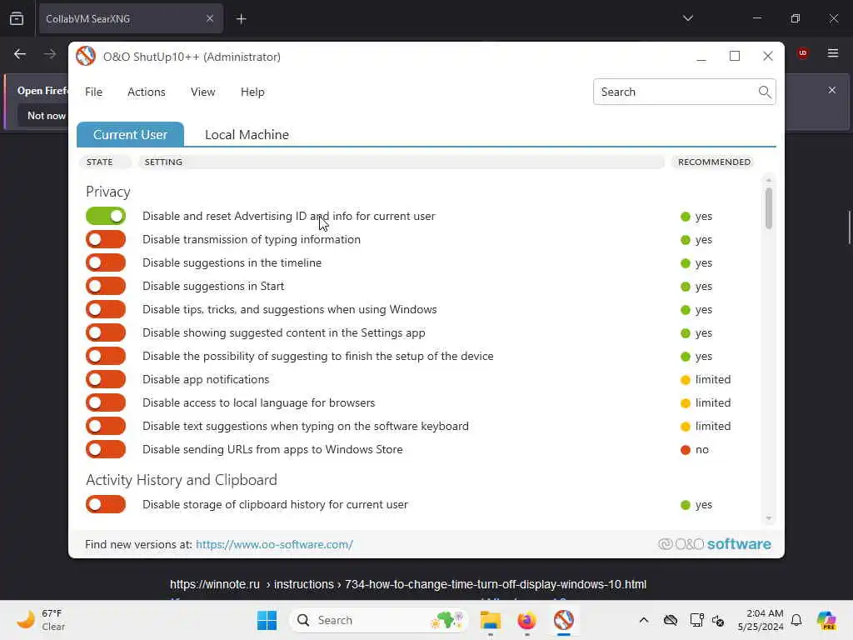Open the Copilot preview icon

[x=826, y=620]
